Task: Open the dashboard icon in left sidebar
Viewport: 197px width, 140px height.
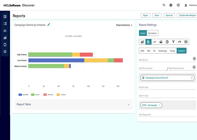Action: 5,17
